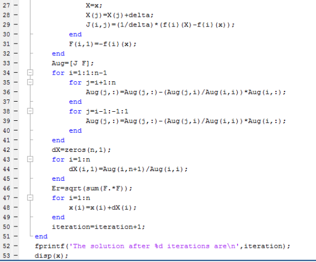Click the end keyword on line 49
The height and width of the screenshot is (262, 316).
click(x=58, y=217)
